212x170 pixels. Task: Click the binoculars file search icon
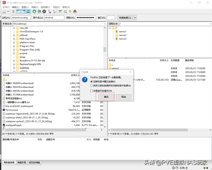pos(75,12)
